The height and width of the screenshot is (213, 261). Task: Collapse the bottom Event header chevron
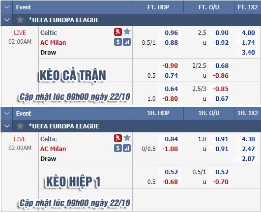click(x=7, y=113)
